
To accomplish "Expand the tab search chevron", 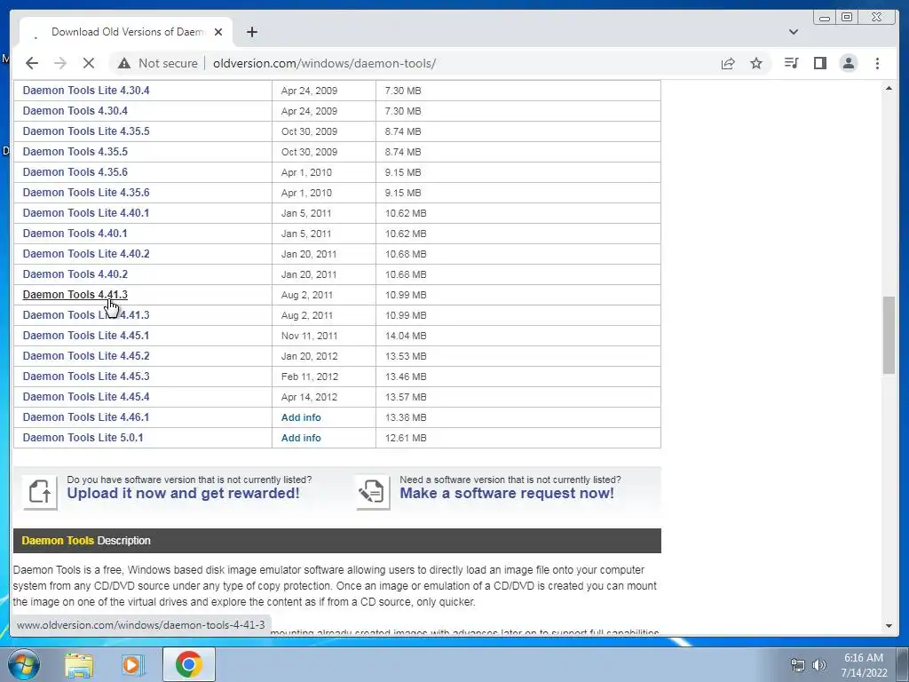I will (x=793, y=32).
